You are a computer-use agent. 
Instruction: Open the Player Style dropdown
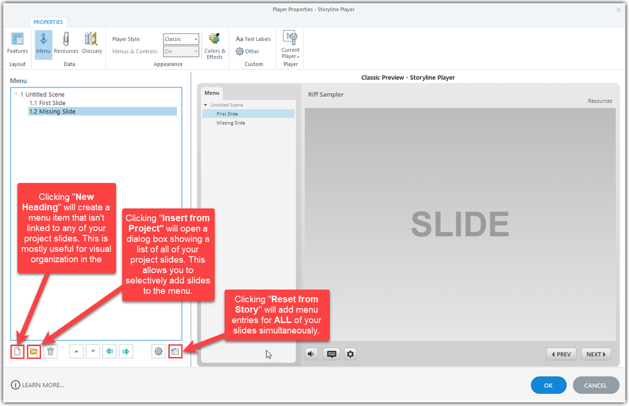(181, 39)
